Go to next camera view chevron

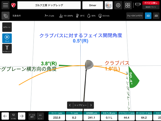[91, 105]
